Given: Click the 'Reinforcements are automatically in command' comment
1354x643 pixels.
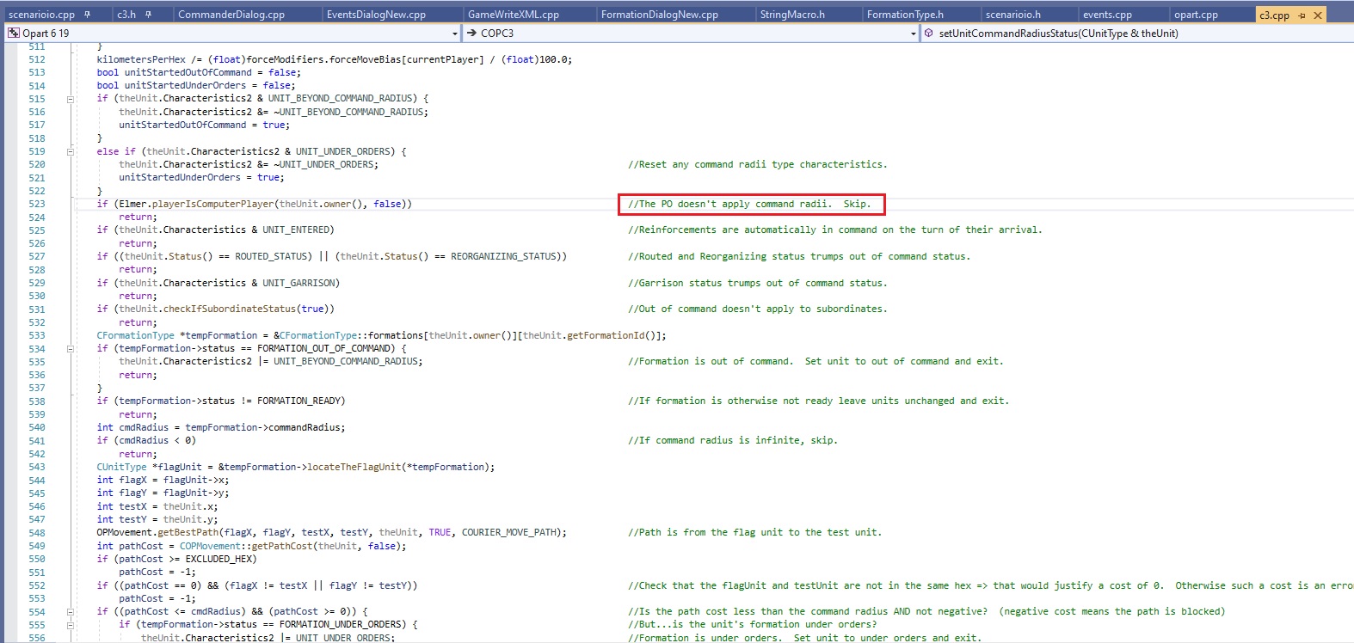Looking at the screenshot, I should click(834, 230).
